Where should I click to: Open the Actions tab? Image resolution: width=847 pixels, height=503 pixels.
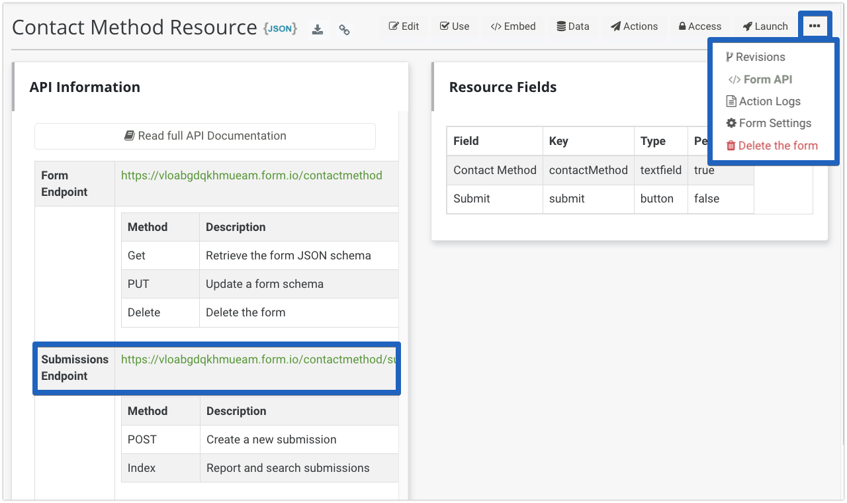[634, 26]
